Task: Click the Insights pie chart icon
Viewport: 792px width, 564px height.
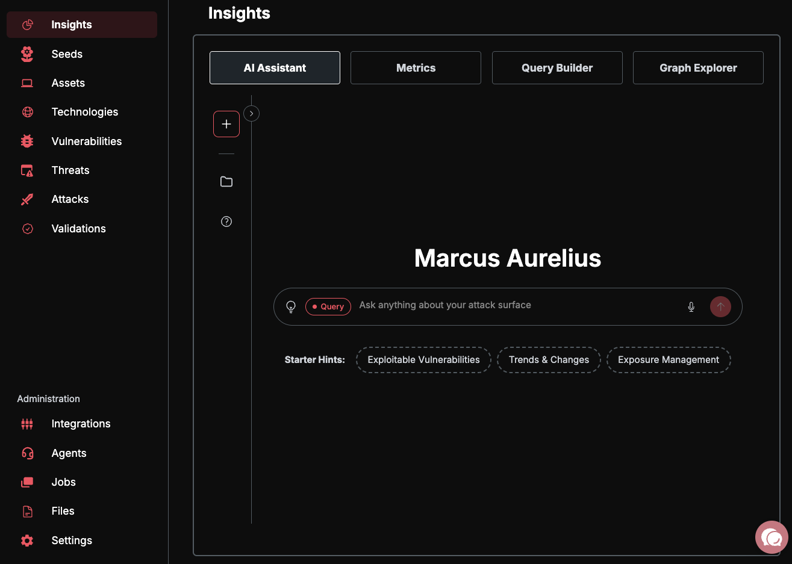Action: pyautogui.click(x=28, y=25)
